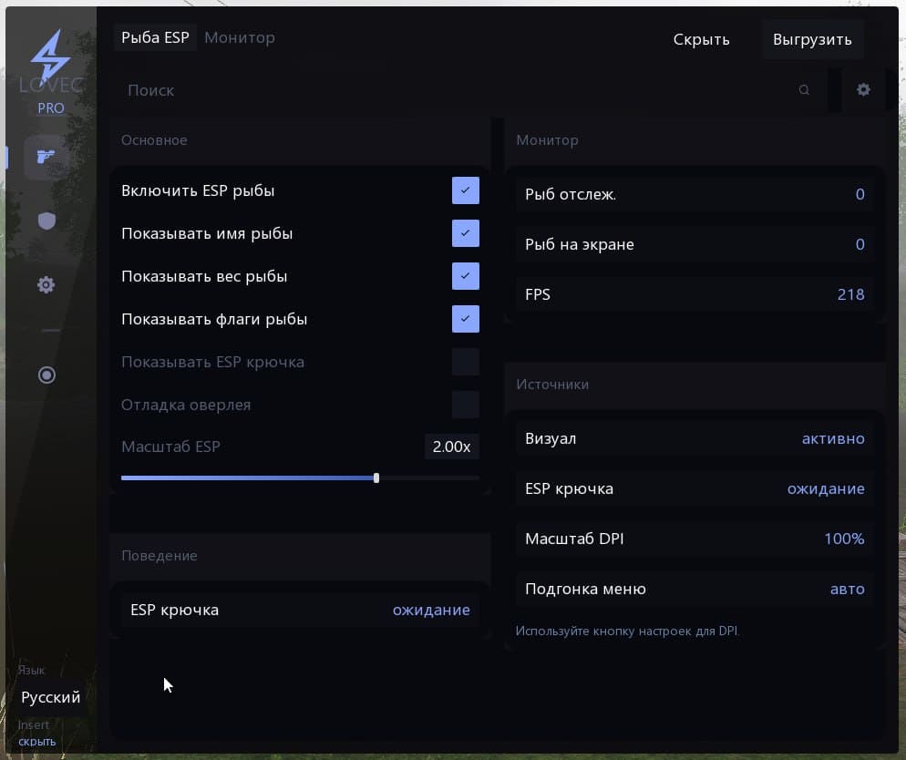Uncheck Показывать имя рыбы
906x760 pixels.
[x=465, y=233]
